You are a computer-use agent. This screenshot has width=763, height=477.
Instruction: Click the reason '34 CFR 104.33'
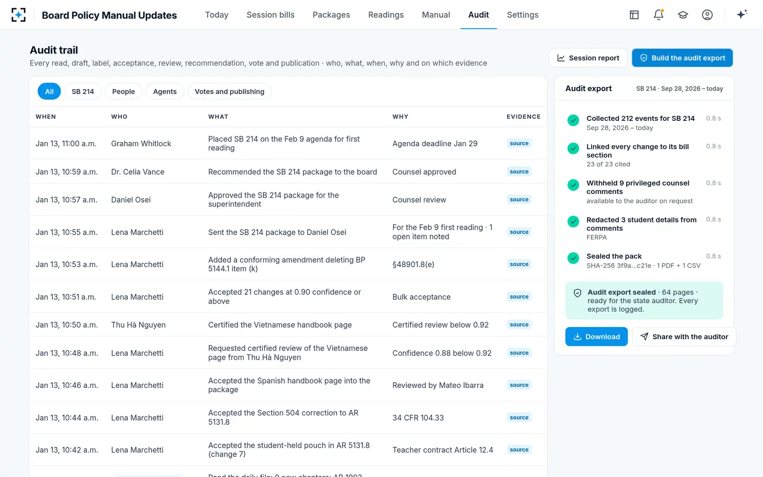[418, 418]
